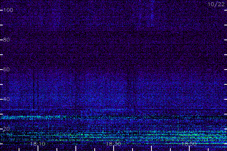This screenshot has height=151, width=227.
Task: Click the 40 frequency axis label
Action: 6,99
